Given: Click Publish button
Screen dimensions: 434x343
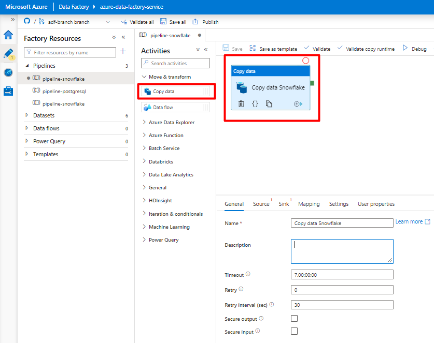Looking at the screenshot, I should coord(205,22).
